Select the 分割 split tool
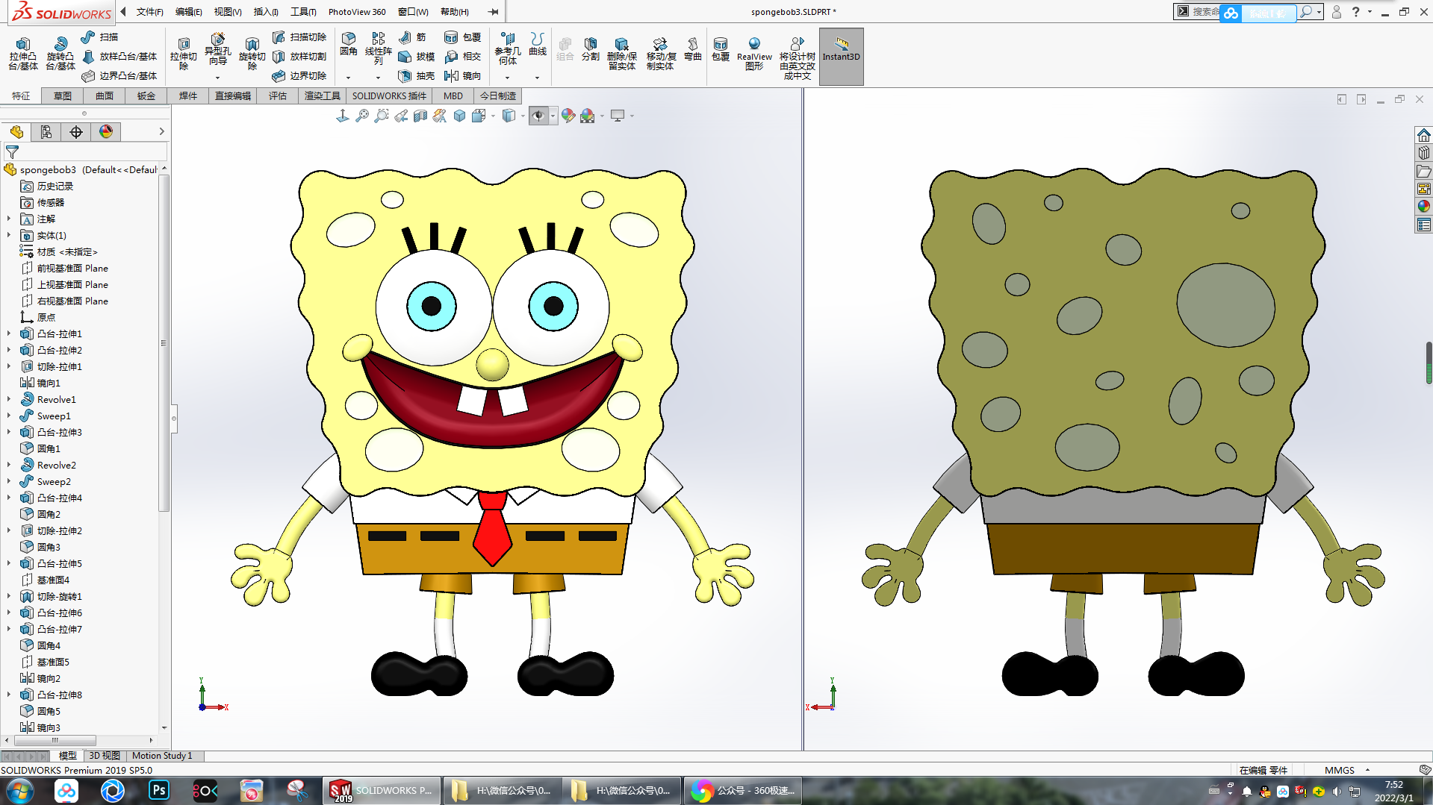The width and height of the screenshot is (1433, 805). 590,49
